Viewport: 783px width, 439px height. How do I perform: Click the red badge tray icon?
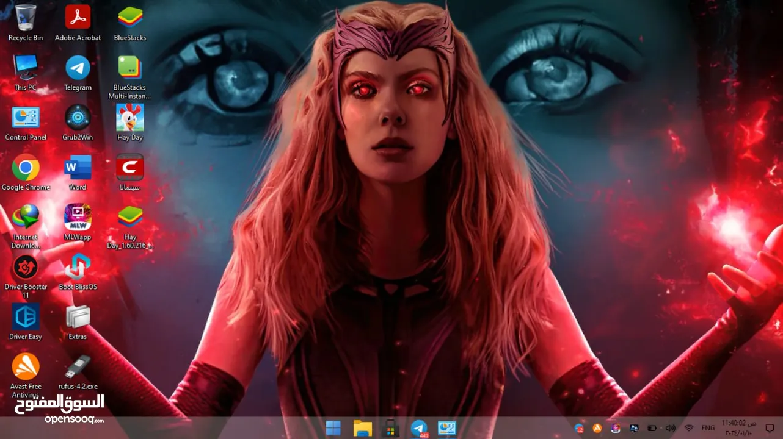[579, 428]
